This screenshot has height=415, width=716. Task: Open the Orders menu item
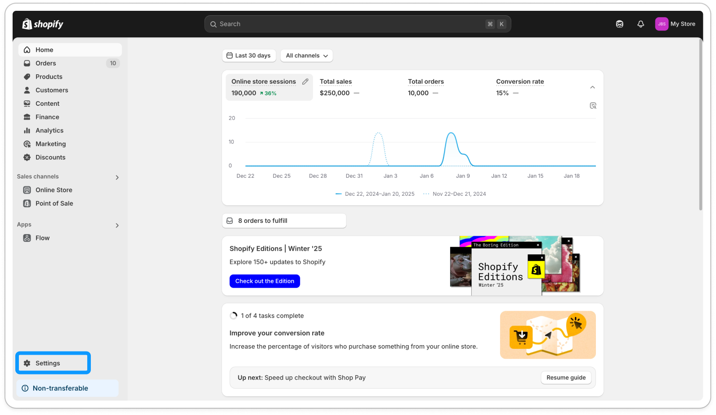[x=70, y=63]
